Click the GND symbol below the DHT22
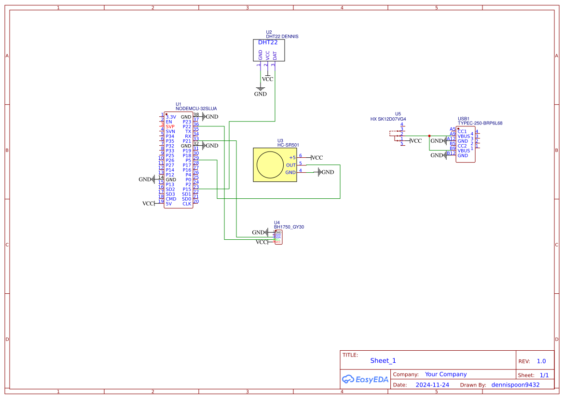This screenshot has height=399, width=564. point(260,90)
